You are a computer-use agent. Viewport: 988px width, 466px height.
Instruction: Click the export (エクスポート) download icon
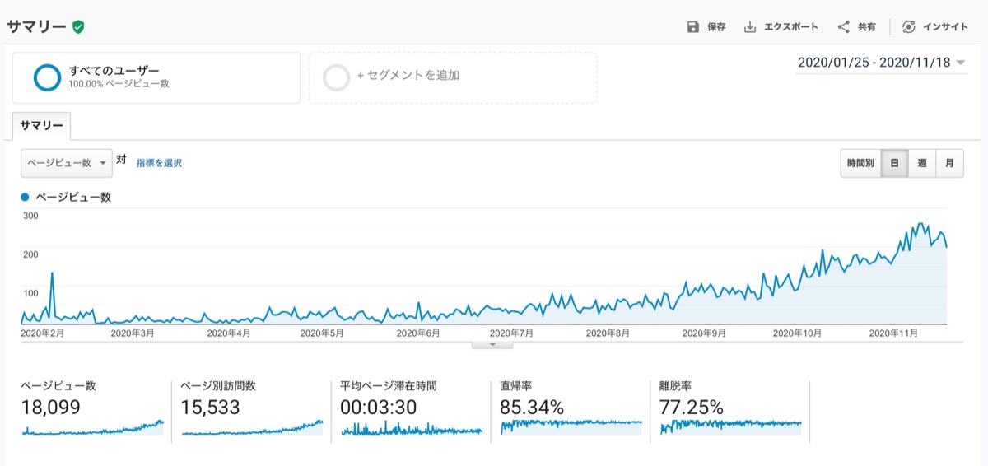tap(750, 27)
